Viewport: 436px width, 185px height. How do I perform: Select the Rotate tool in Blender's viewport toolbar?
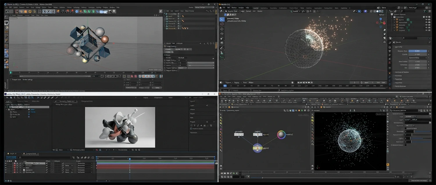point(222,34)
